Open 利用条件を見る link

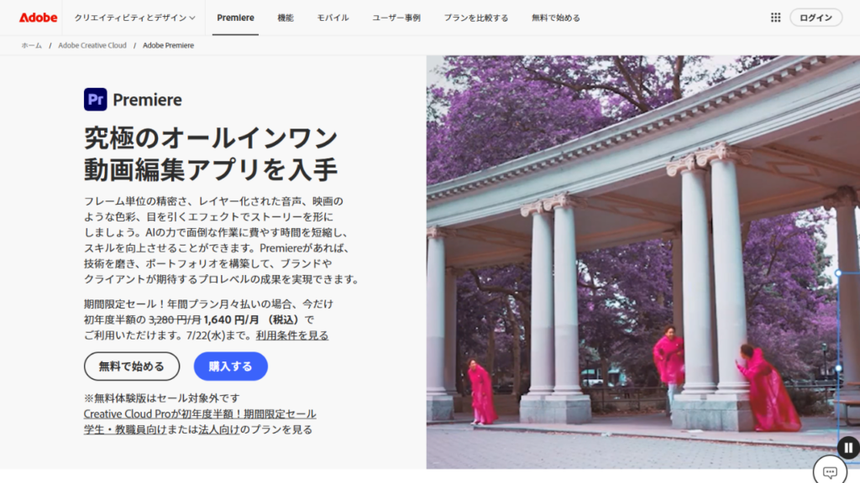click(x=291, y=335)
